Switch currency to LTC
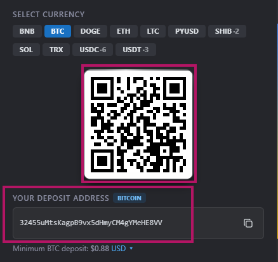The height and width of the screenshot is (262, 278). tap(153, 31)
